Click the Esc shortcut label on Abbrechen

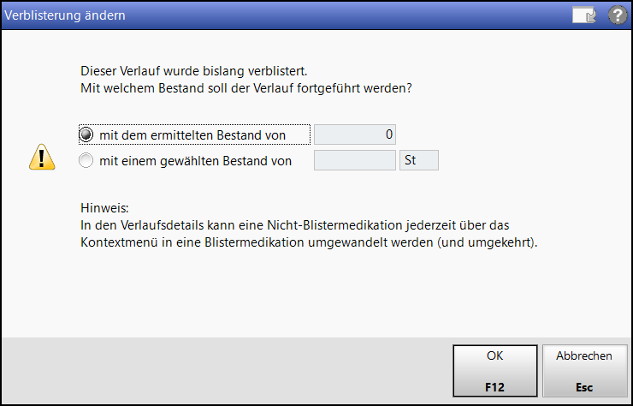click(x=584, y=387)
